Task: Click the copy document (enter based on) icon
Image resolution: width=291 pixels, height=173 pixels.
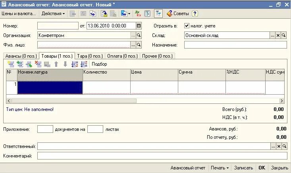Action: (93, 14)
